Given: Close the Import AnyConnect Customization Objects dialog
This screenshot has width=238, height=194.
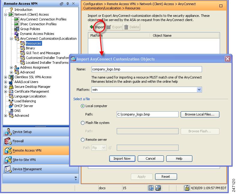Looking at the screenshot, I should coord(227,59).
